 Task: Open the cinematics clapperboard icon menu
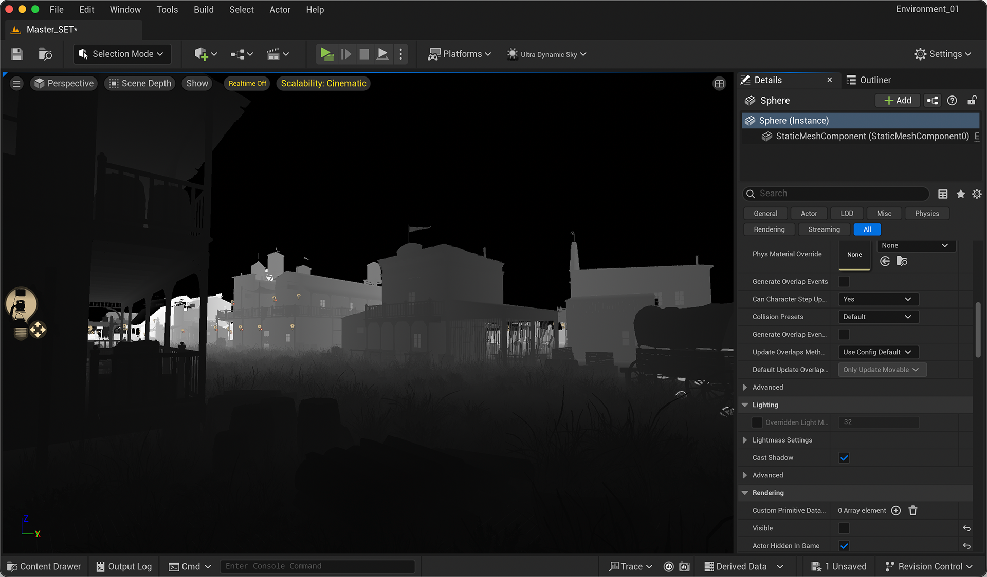(278, 54)
